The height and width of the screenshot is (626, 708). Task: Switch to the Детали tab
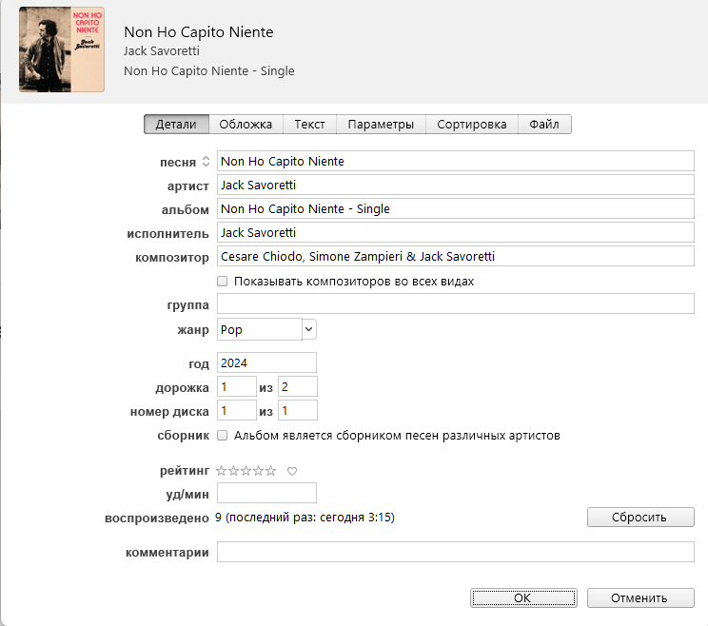pyautogui.click(x=177, y=124)
